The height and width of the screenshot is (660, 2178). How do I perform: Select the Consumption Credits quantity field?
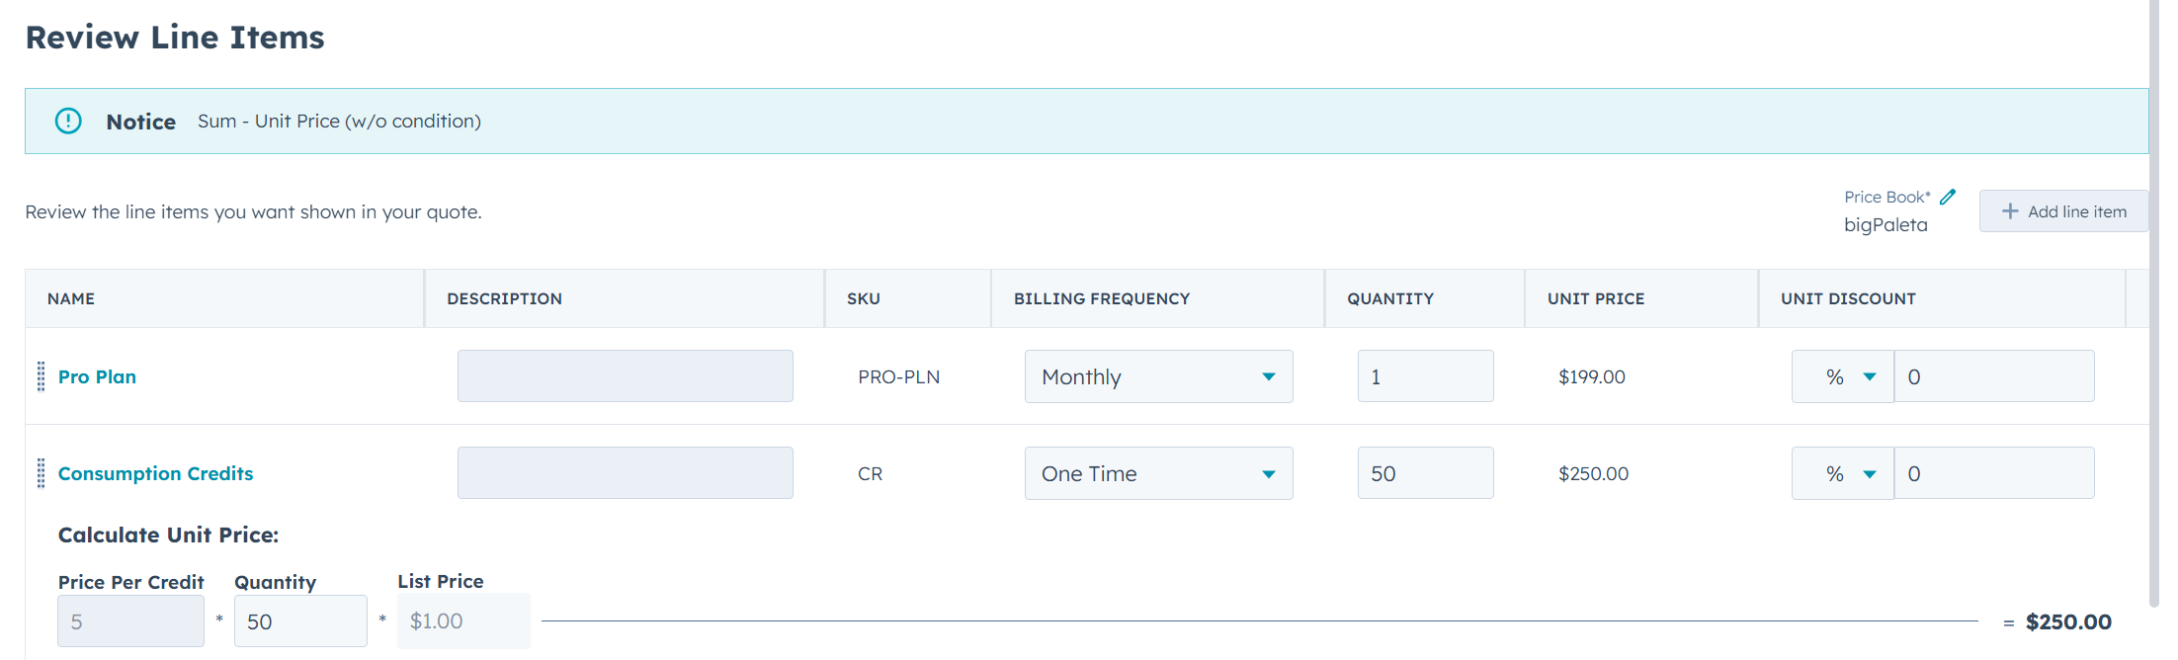(x=1425, y=473)
